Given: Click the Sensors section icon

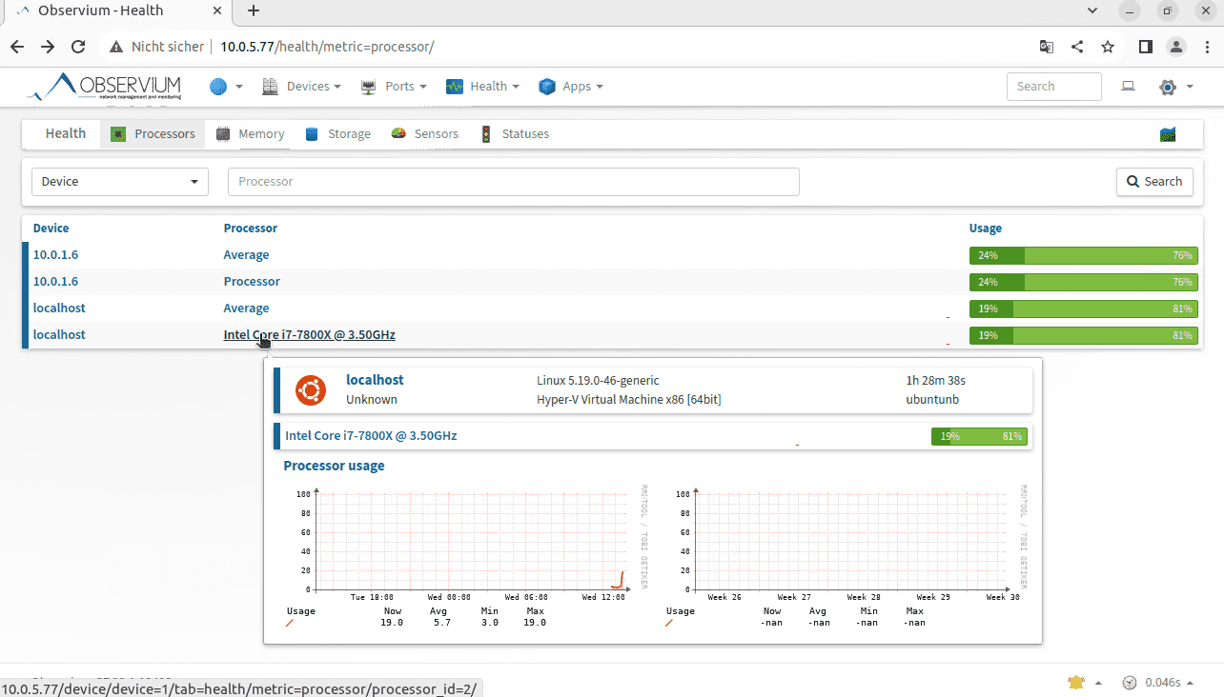Looking at the screenshot, I should click(398, 133).
